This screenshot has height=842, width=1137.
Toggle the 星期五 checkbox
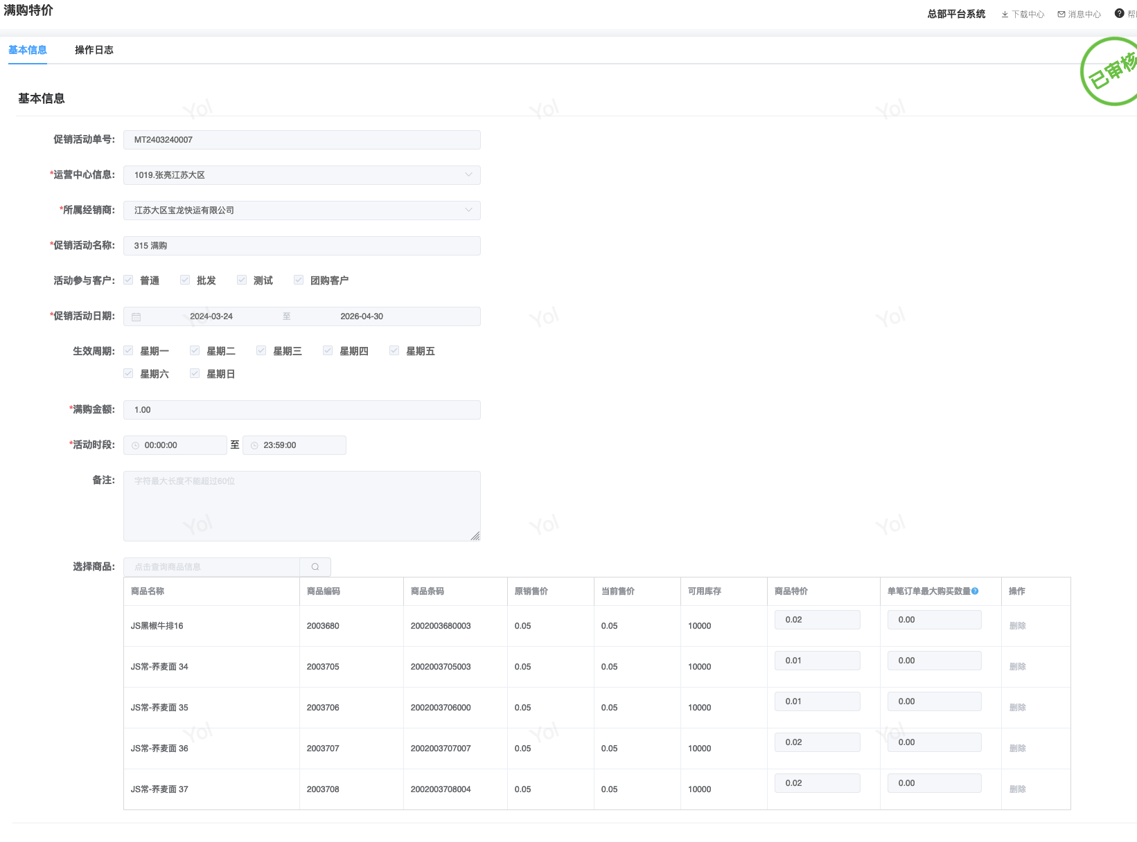(394, 350)
